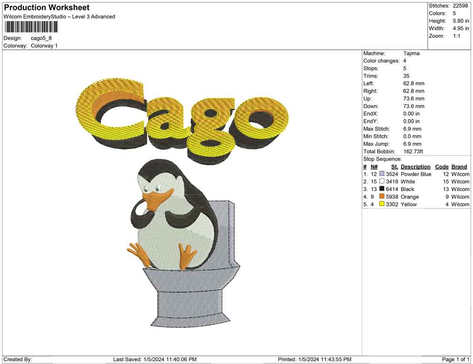This screenshot has height=364, width=473.
Task: Click the 'Powder Blue' description
Action: [x=416, y=174]
